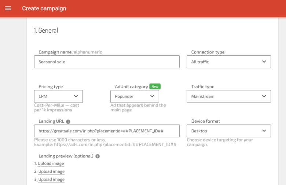Click the Create campaign header title
This screenshot has height=185, width=286.
[44, 8]
